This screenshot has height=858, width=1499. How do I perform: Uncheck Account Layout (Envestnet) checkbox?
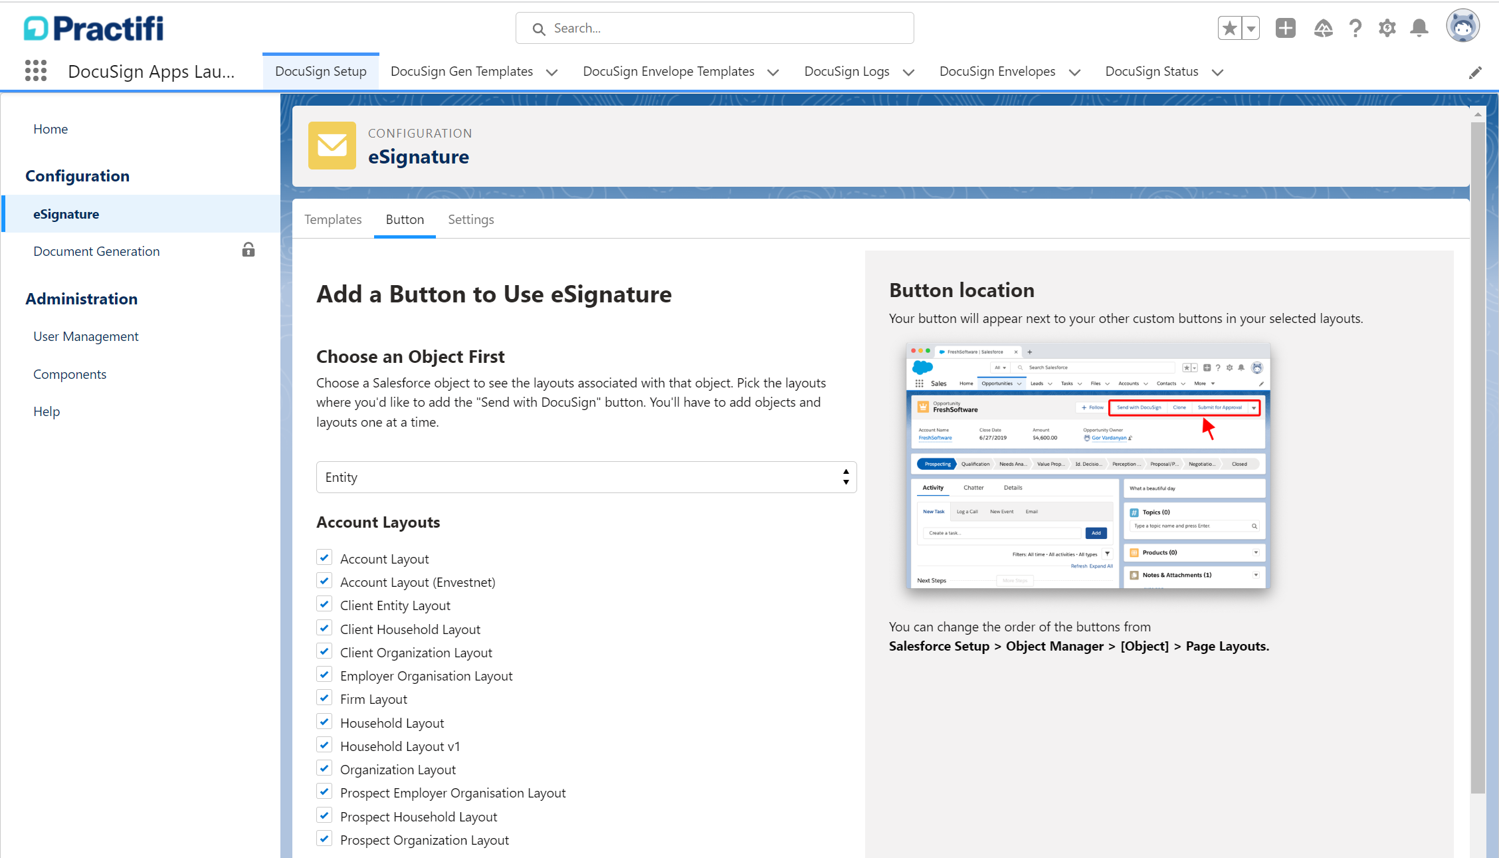click(x=324, y=580)
